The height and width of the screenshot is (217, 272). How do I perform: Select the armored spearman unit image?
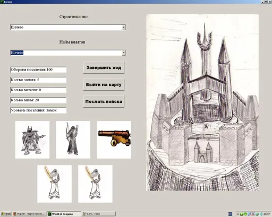32,140
